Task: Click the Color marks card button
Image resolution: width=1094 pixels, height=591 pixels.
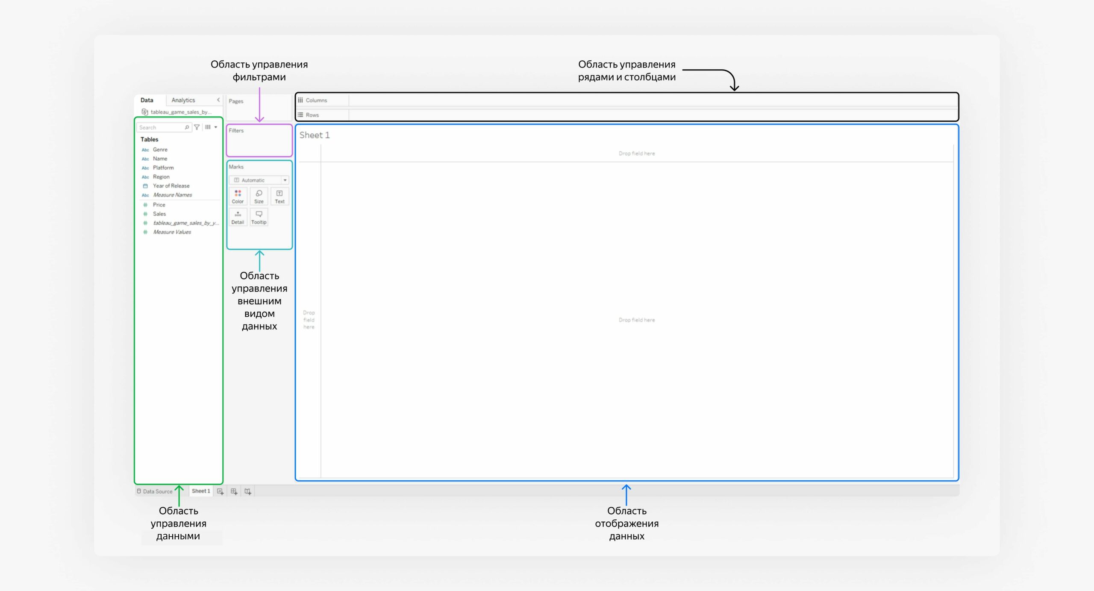Action: (x=238, y=196)
